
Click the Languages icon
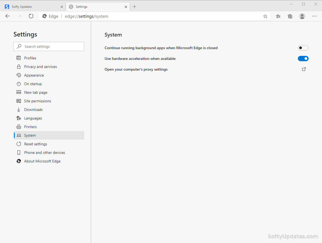point(19,118)
